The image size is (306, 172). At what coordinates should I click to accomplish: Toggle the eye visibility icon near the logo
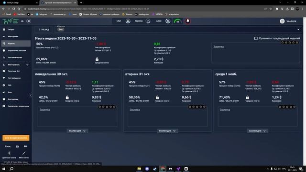[22, 21]
